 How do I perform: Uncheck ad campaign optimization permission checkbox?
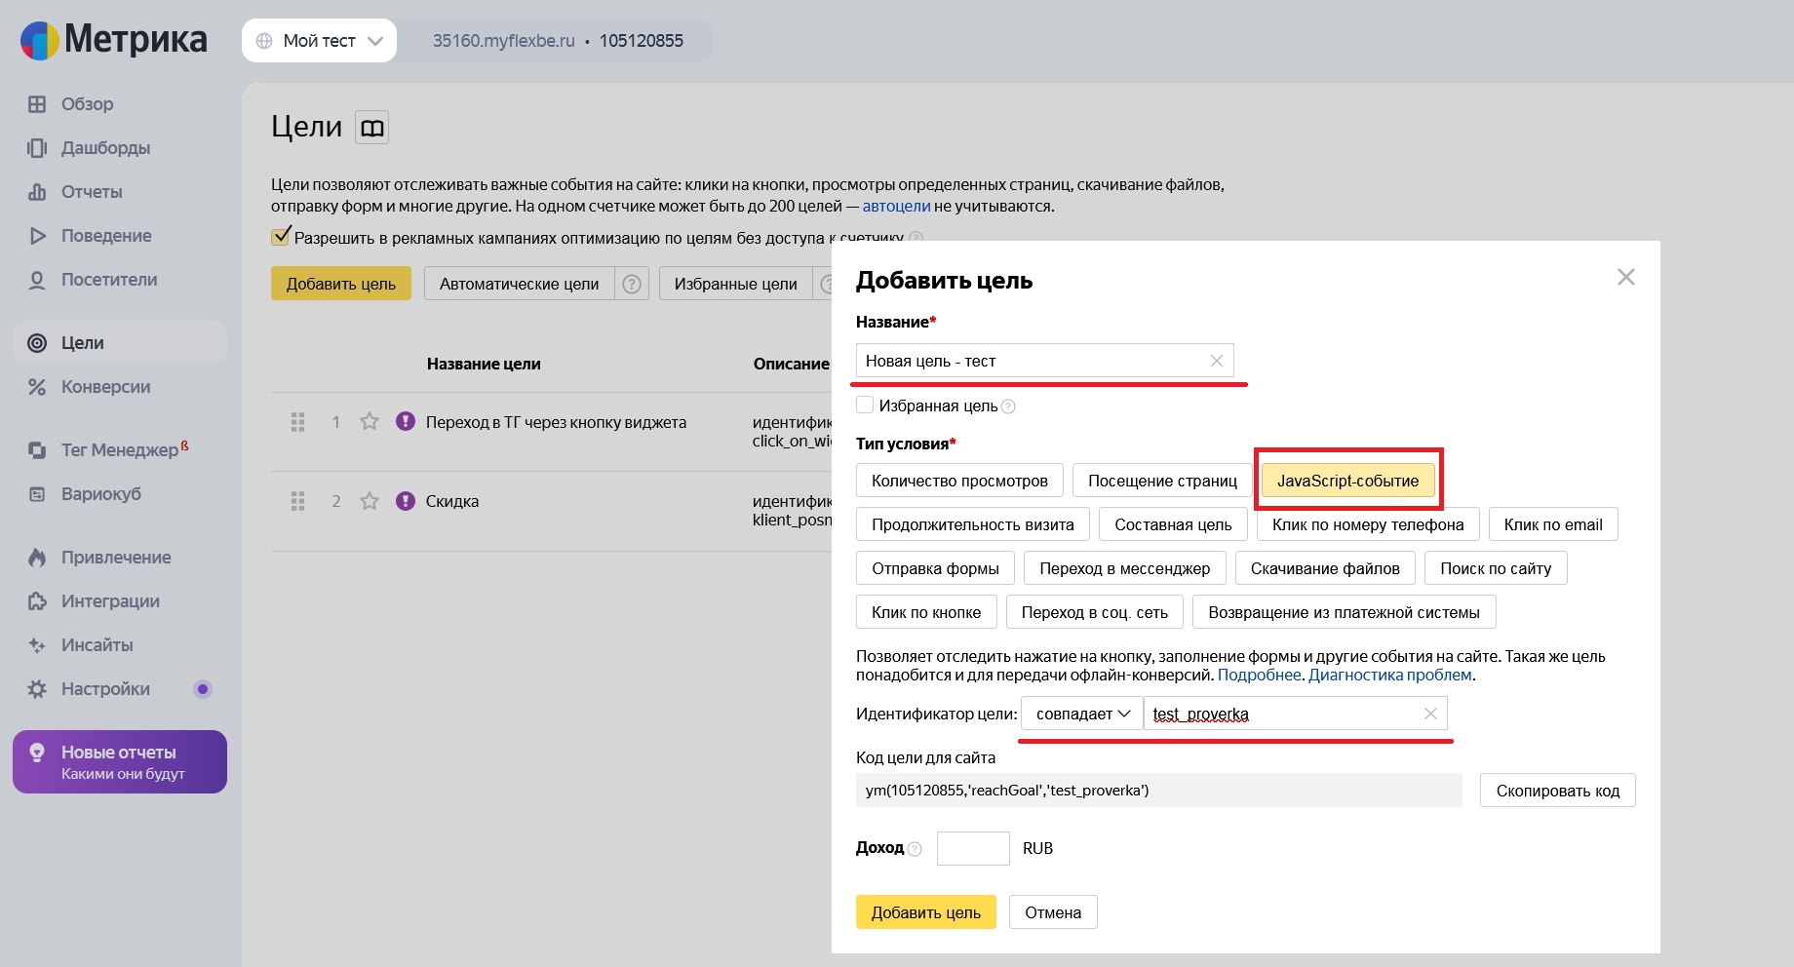[281, 236]
